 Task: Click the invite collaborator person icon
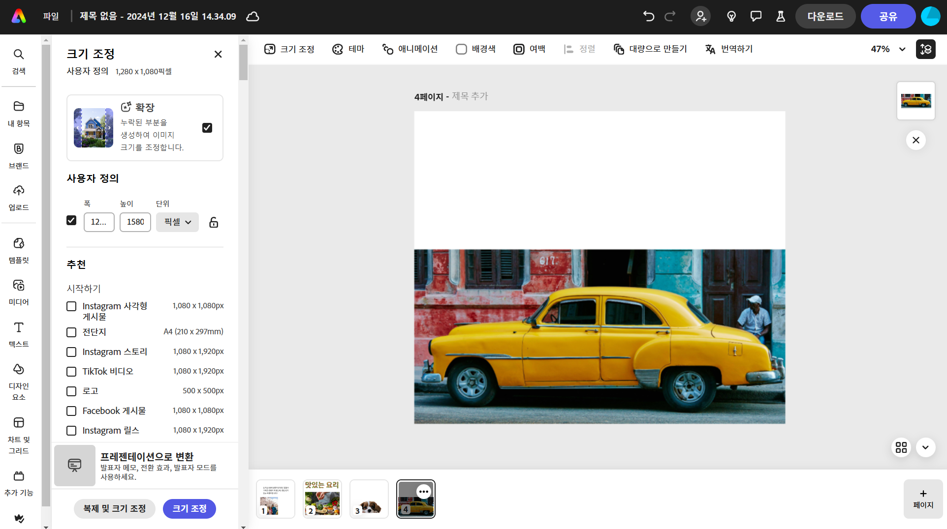tap(700, 16)
